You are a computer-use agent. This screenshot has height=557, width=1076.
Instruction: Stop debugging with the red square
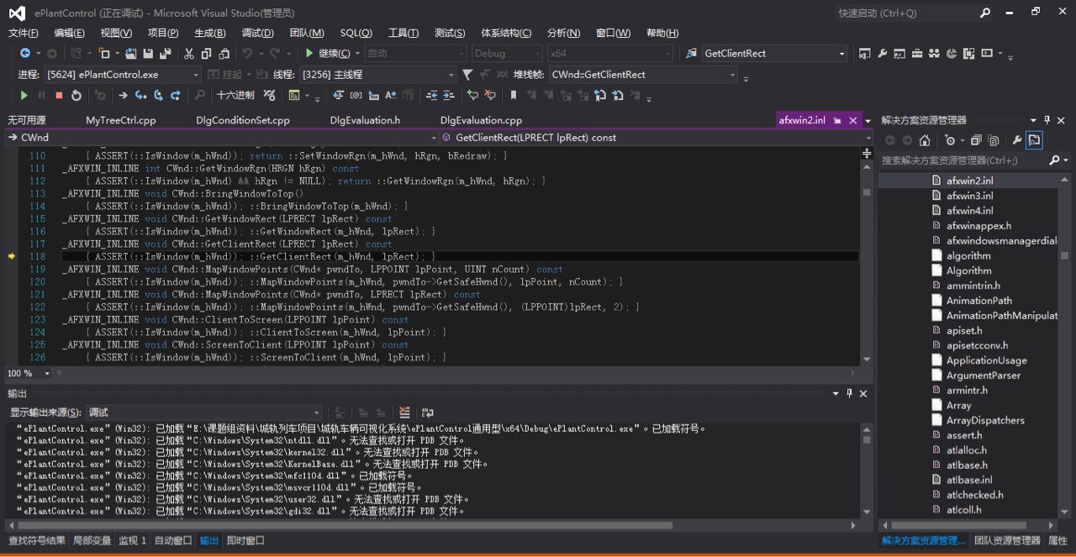(59, 96)
